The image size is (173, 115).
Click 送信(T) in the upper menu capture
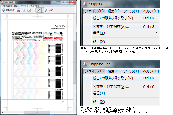(99, 33)
